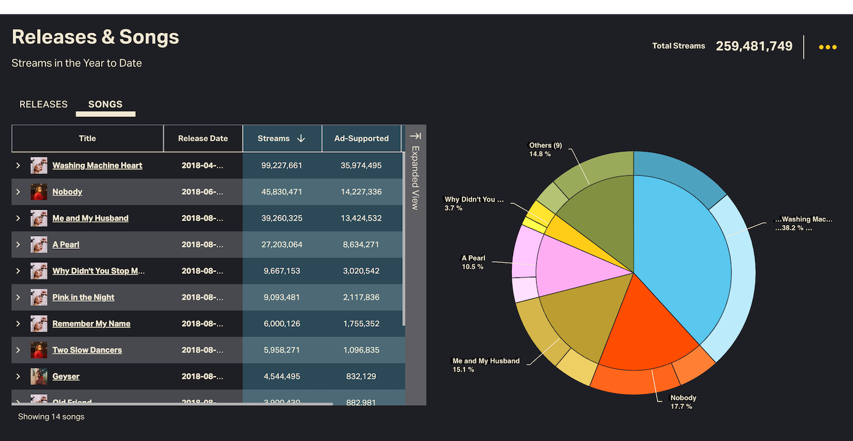Expand the Washing Machine Heart row
This screenshot has height=441, width=853.
click(x=18, y=165)
